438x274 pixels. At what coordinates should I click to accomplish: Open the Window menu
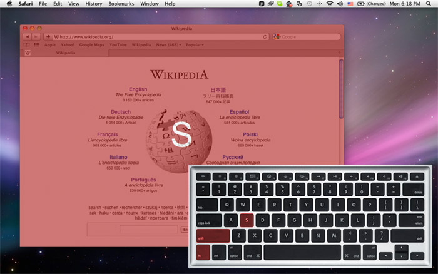click(x=150, y=4)
